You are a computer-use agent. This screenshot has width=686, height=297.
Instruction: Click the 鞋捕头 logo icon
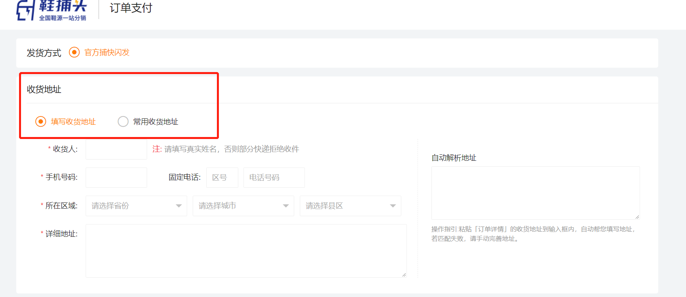[25, 10]
